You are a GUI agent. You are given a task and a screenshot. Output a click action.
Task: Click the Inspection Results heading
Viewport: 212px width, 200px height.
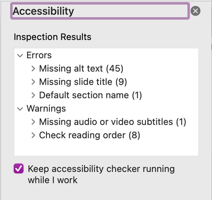[x=52, y=37]
